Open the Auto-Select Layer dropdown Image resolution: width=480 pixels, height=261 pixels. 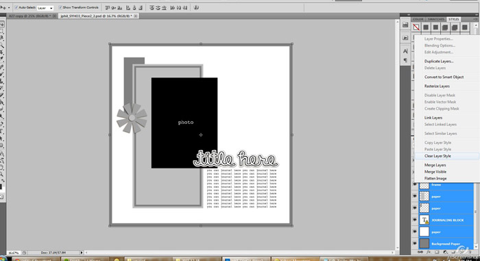pyautogui.click(x=45, y=8)
